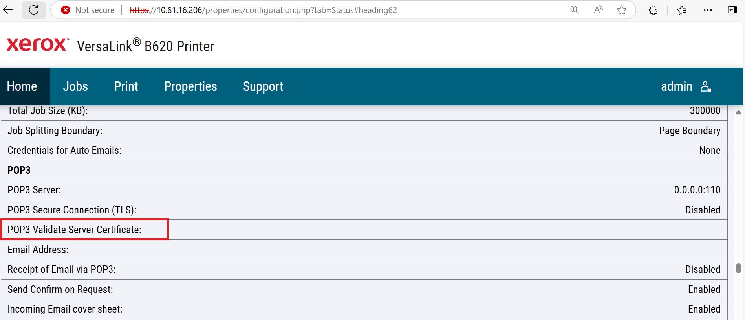Click the admin account link
The image size is (745, 320).
coord(676,86)
